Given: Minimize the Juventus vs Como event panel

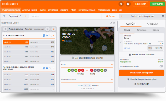Looking at the screenshot, I should [111, 23].
